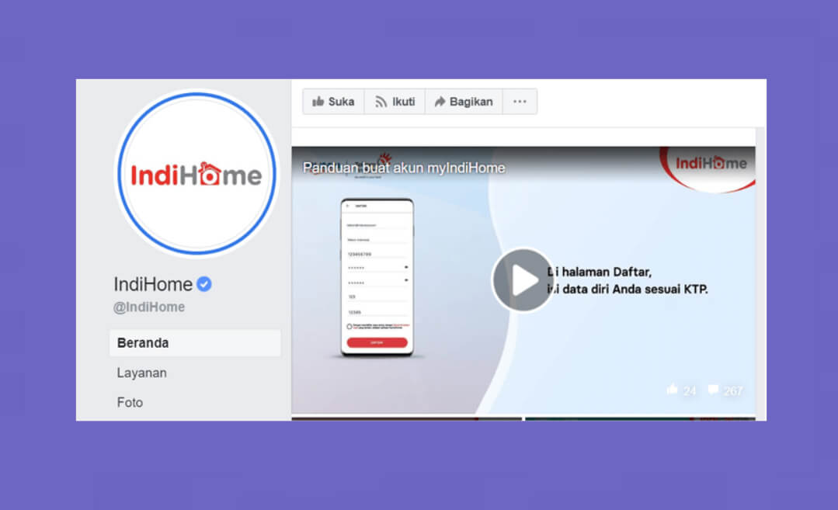Open the IndiHome profile picture
The image size is (838, 510).
tap(196, 174)
